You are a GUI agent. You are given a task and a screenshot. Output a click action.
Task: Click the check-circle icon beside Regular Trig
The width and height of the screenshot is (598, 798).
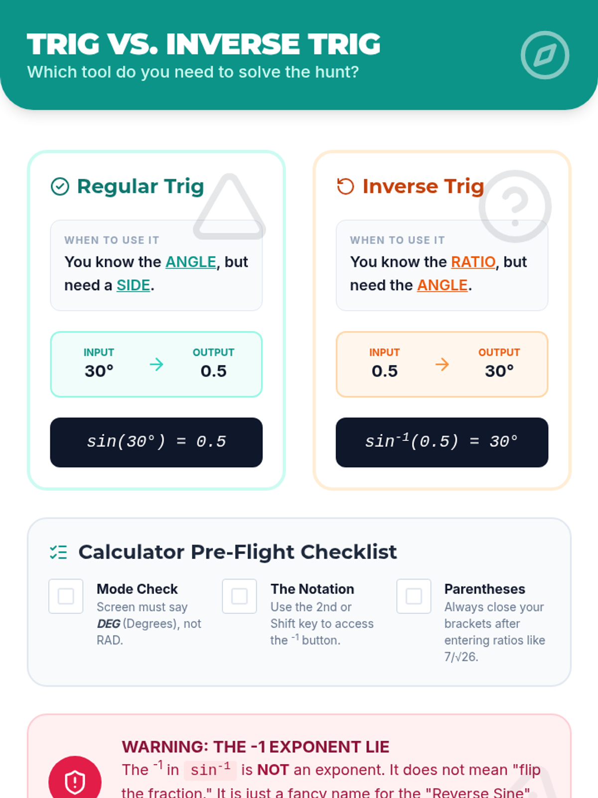pyautogui.click(x=60, y=187)
